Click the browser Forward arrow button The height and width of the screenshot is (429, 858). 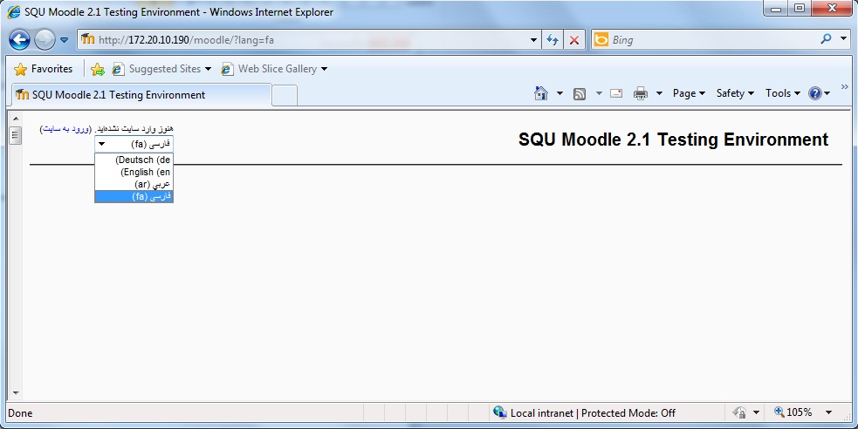coord(45,40)
